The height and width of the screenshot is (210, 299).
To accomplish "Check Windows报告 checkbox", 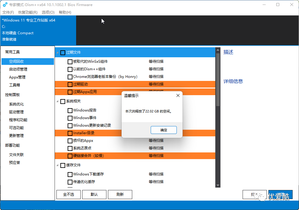I will pyautogui.click(x=70, y=111).
